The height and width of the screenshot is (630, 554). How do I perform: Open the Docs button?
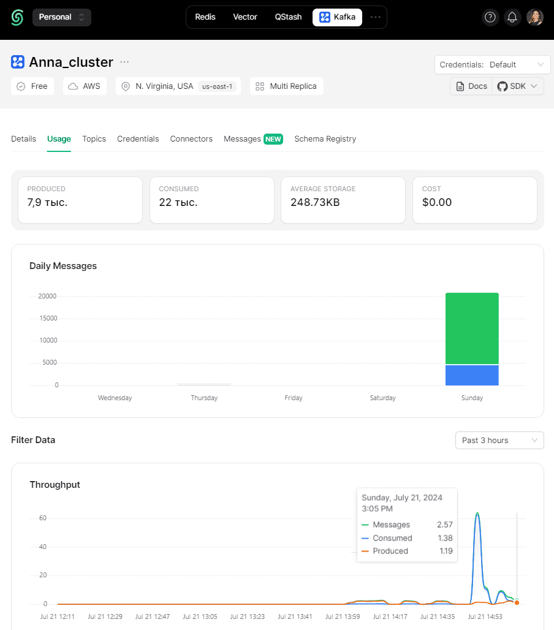pos(471,86)
